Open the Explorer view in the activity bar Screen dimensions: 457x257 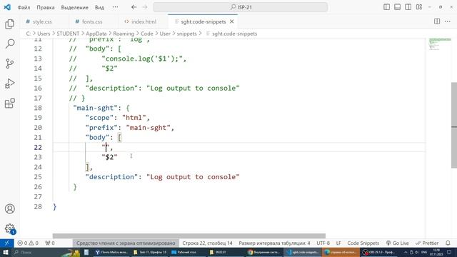pos(9,24)
